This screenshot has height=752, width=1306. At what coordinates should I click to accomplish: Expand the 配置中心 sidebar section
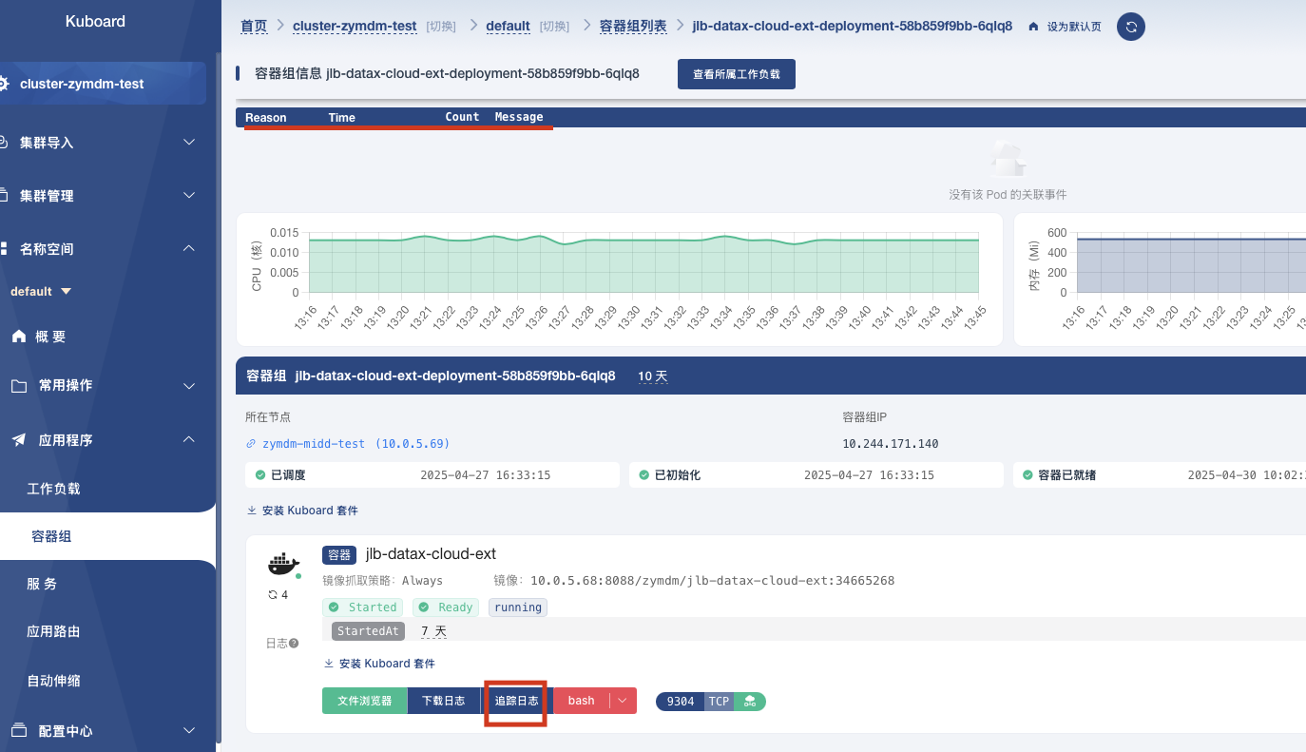point(189,731)
